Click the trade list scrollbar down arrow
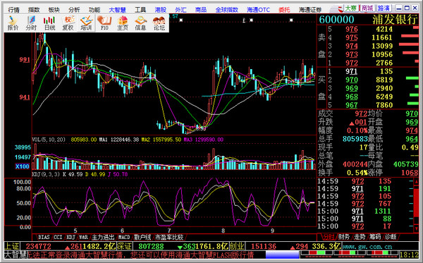 [416, 228]
